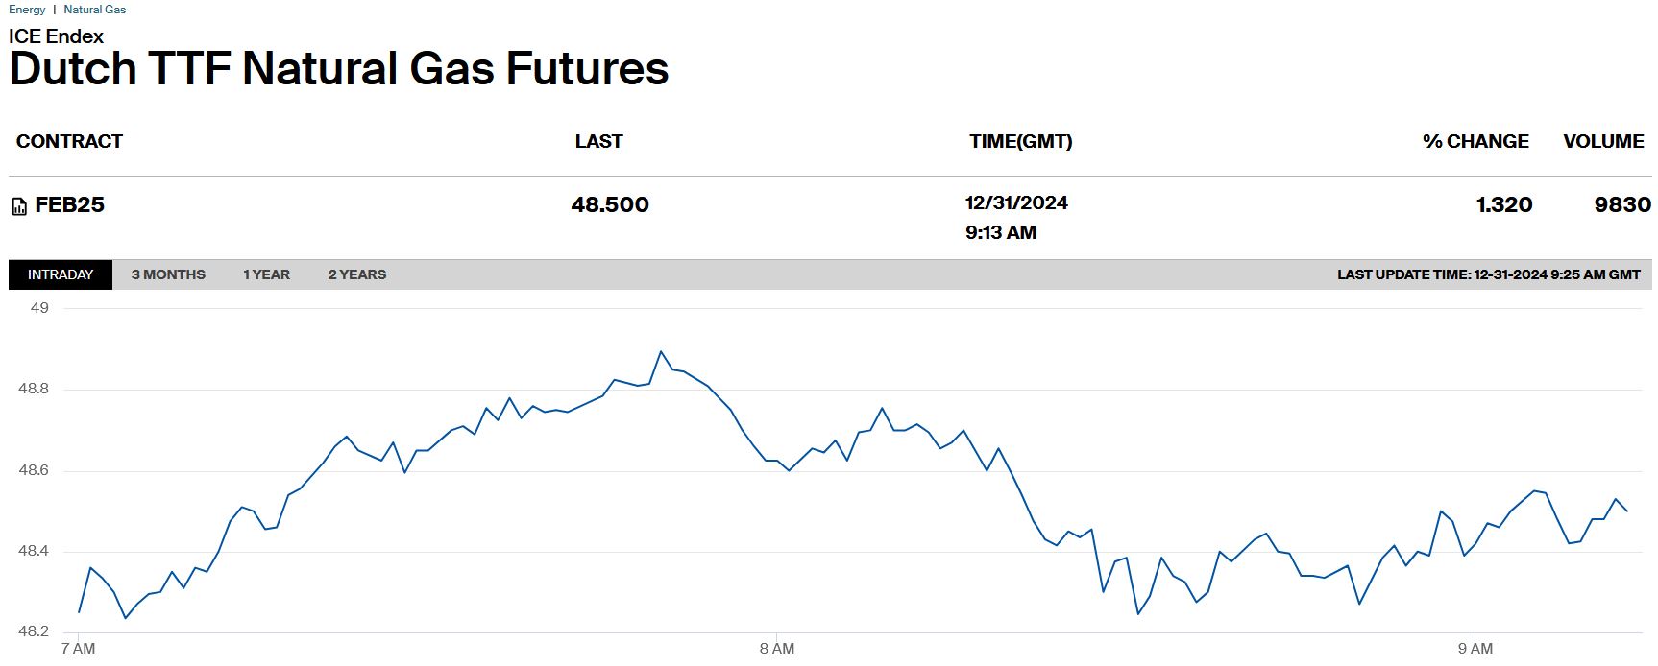Switch to the INTRADAY tab
This screenshot has height=666, width=1658.
pos(61,274)
